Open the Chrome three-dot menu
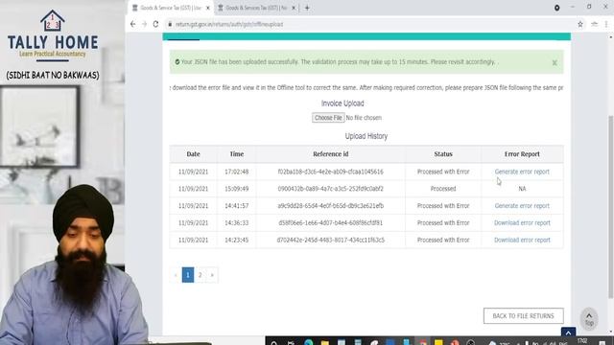Screen dimensions: 614x345 point(606,24)
